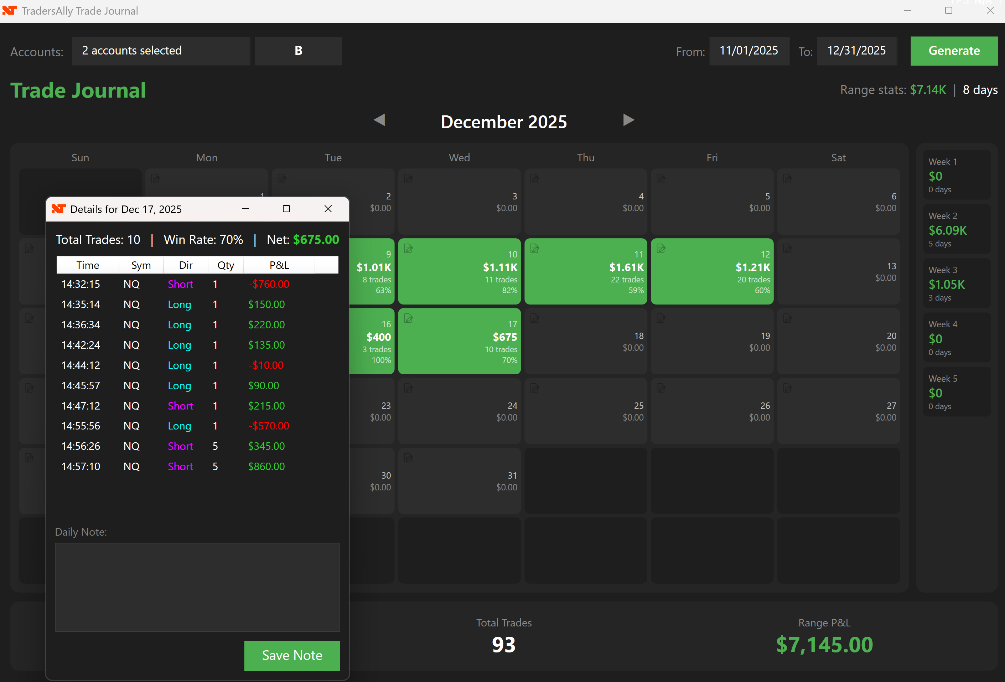The image size is (1005, 682).
Task: Sort trades by the Time column header
Action: coord(87,265)
